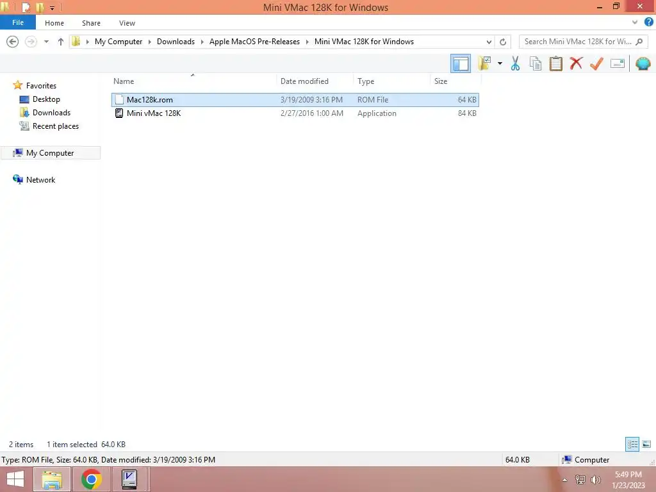
Task: Open Mini vMac from the taskbar
Action: point(129,479)
